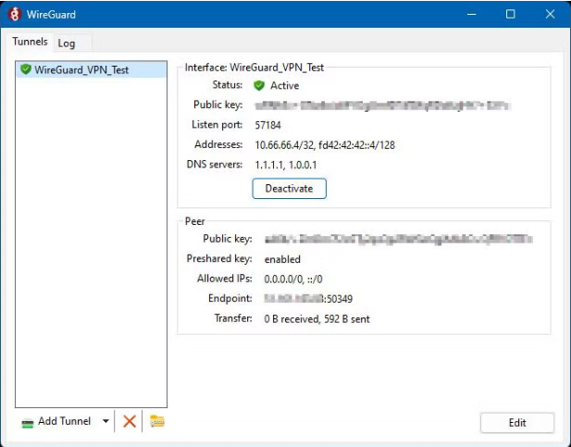Viewport: 571px width, 447px height.
Task: Close the WireGuard window
Action: click(550, 14)
